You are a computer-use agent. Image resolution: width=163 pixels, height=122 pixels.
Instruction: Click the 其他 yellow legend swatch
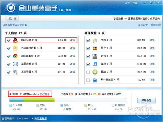coord(86,105)
